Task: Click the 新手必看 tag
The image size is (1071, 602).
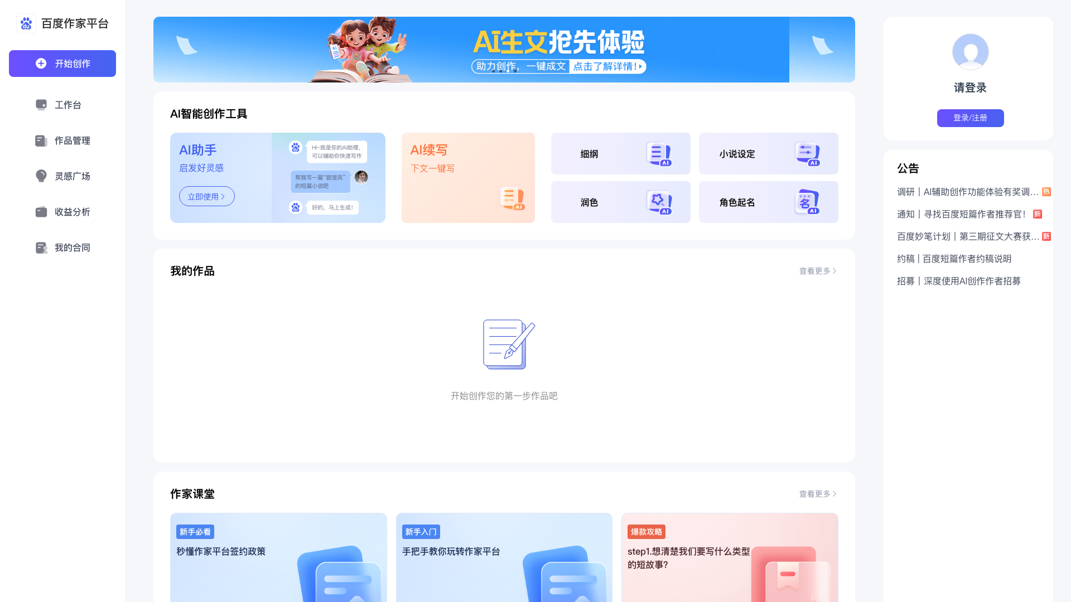Action: coord(195,532)
